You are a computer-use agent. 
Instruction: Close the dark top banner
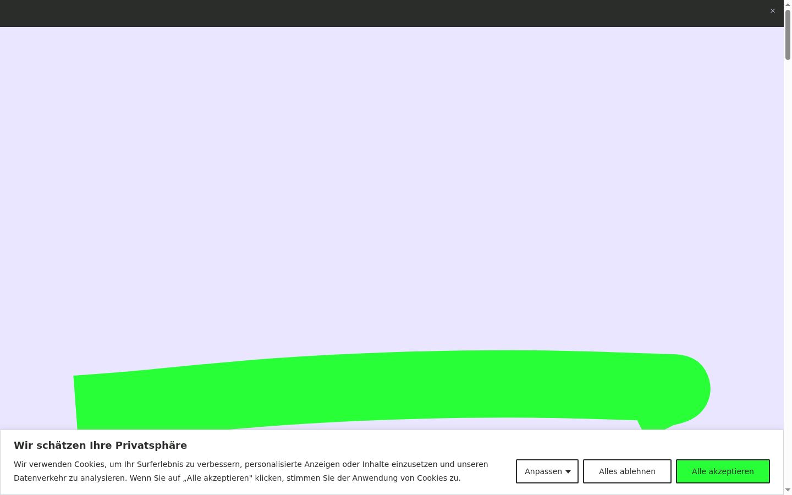click(x=772, y=11)
